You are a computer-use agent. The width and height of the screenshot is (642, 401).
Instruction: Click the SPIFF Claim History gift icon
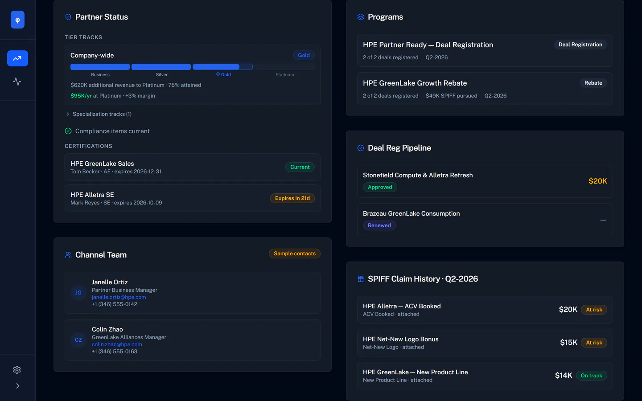tap(361, 279)
